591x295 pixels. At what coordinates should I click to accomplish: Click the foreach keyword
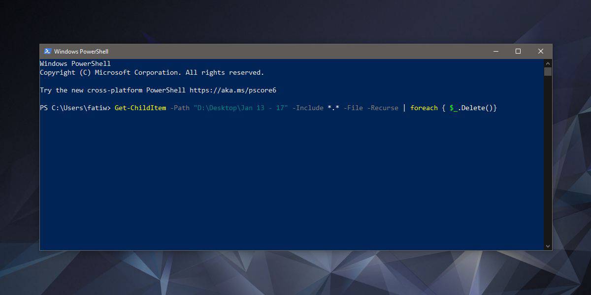(424, 108)
